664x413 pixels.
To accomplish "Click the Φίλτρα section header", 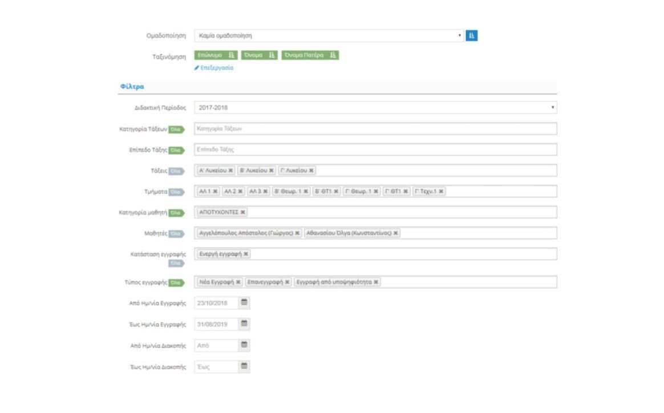I will (x=132, y=86).
